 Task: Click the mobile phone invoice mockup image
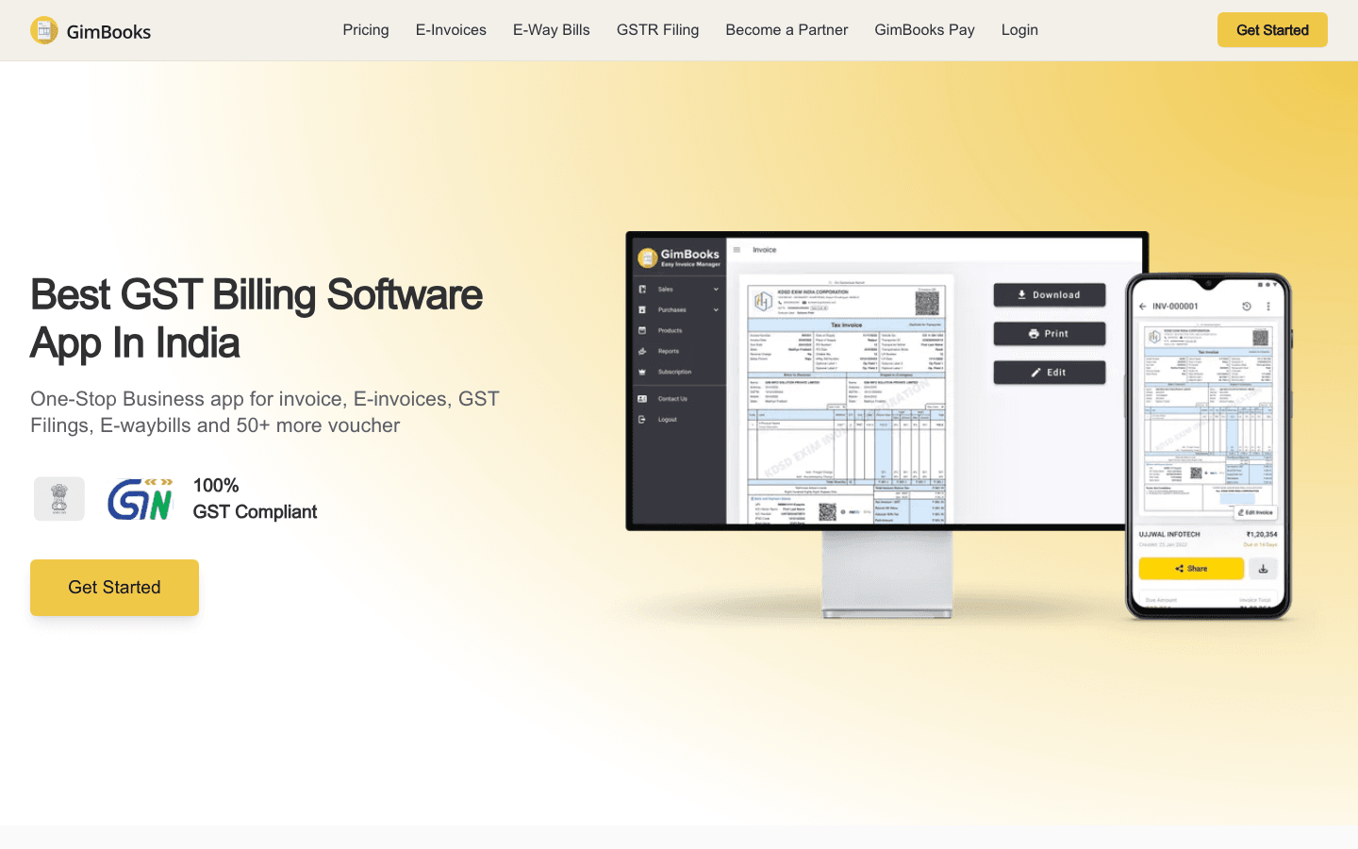pos(1208,446)
